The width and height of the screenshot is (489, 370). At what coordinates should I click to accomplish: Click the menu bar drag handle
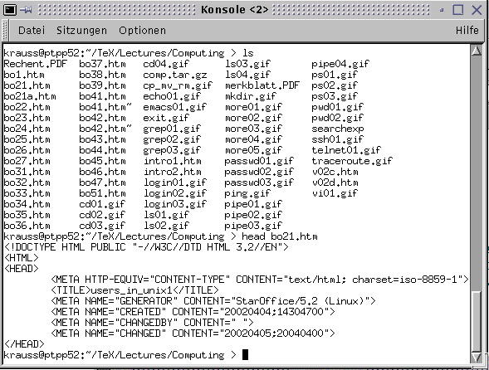(5, 31)
